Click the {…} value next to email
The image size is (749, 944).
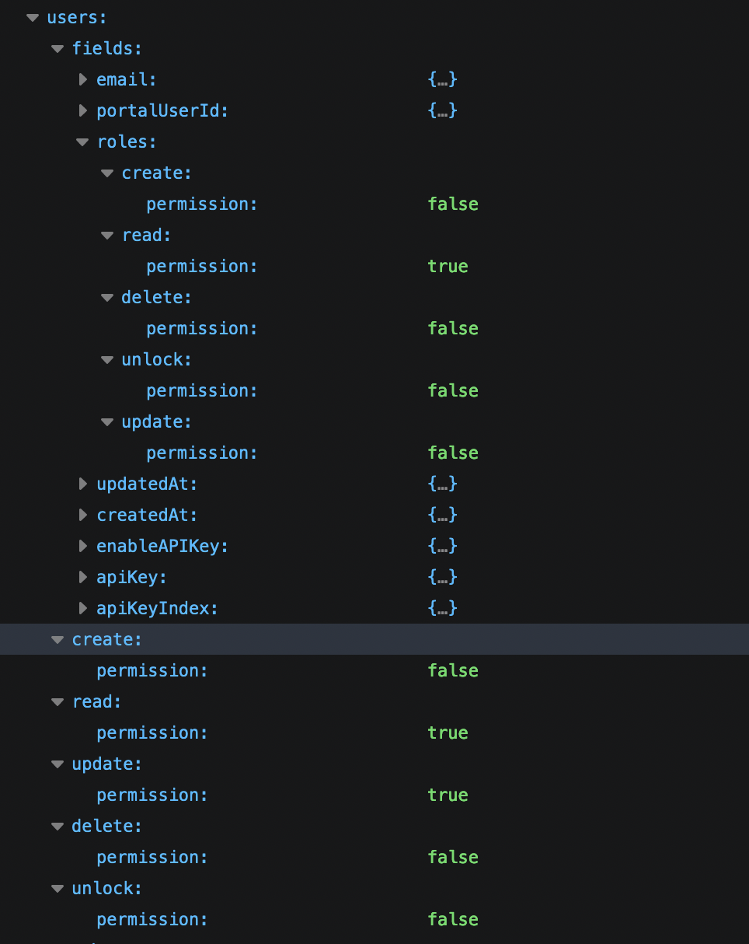click(x=441, y=79)
